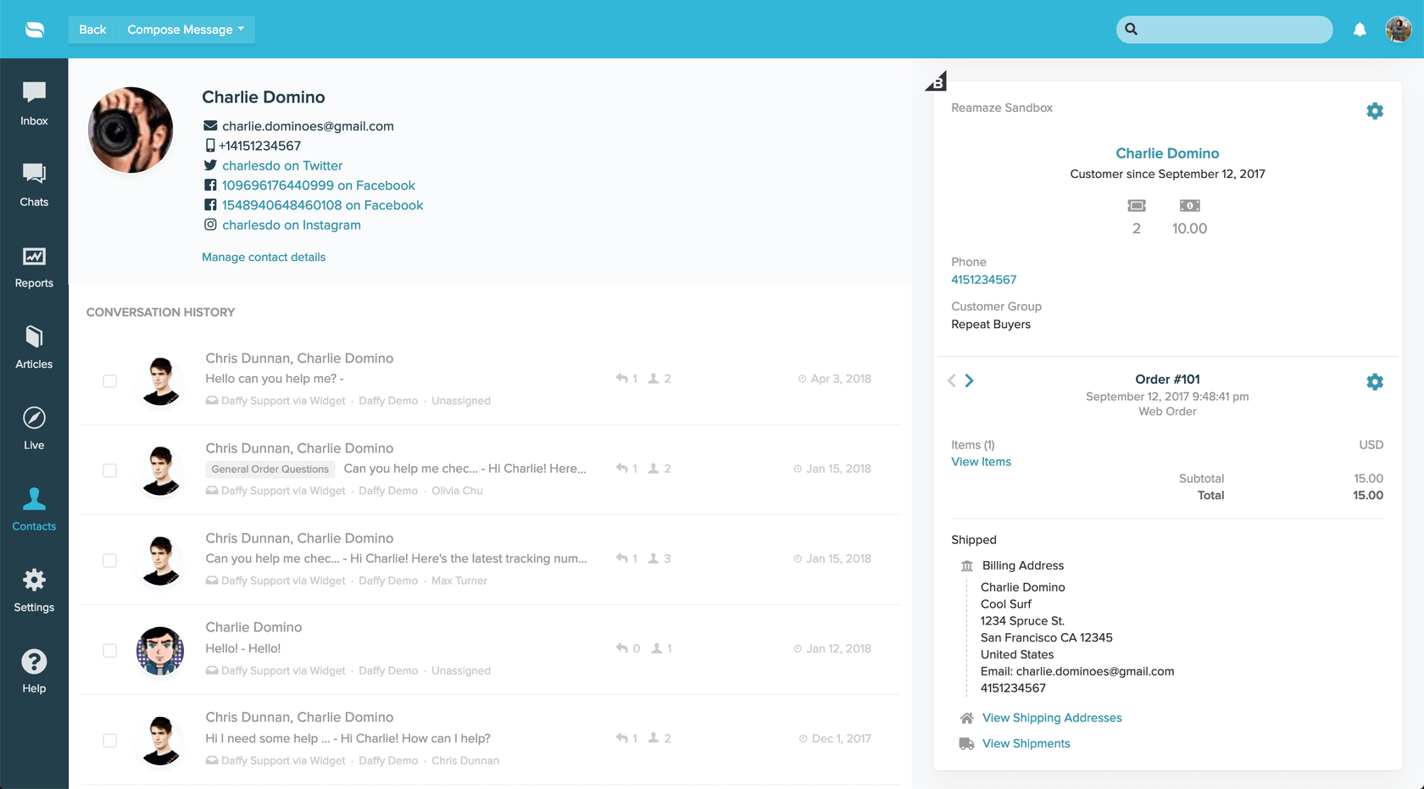Viewport: 1424px width, 789px height.
Task: Open the Articles section
Action: tap(34, 346)
